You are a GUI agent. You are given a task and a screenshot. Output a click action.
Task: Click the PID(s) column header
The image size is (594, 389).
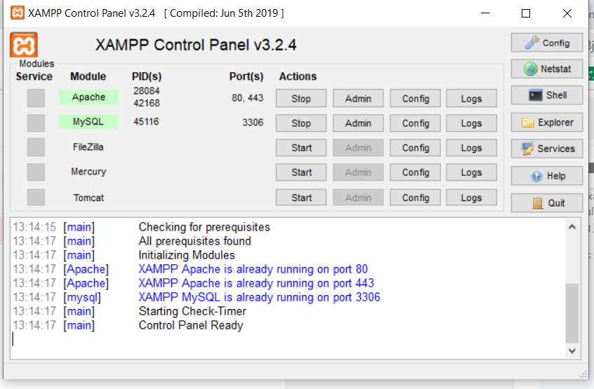coord(147,76)
